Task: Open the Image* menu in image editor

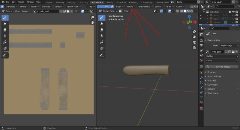Action: (25, 11)
